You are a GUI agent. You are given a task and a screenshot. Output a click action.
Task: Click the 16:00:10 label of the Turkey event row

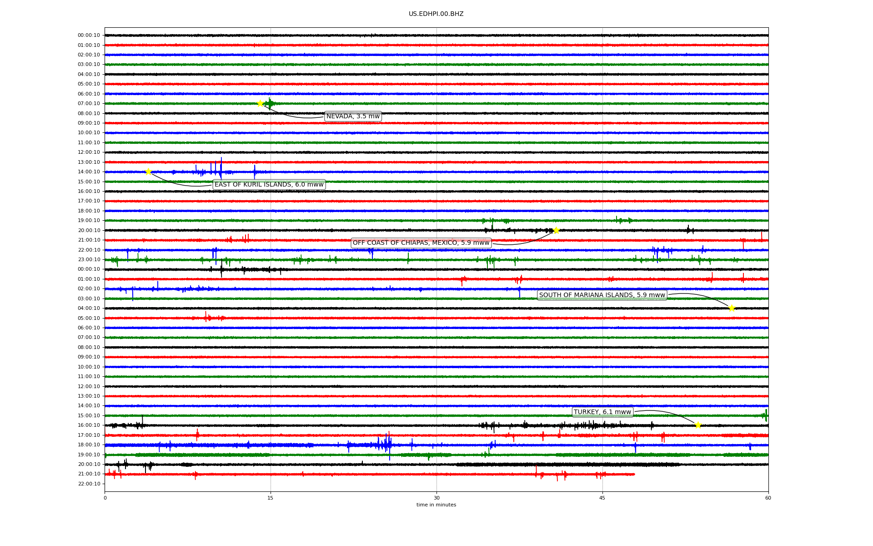click(89, 425)
